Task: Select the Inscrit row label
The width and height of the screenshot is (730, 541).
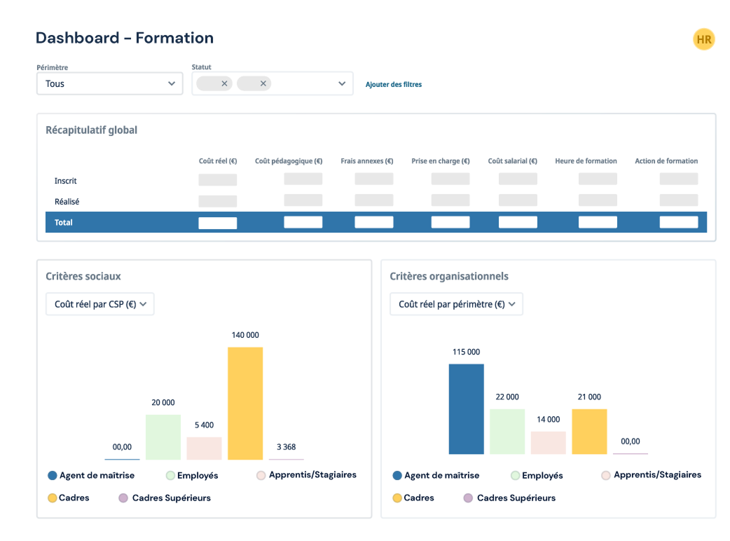Action: [65, 181]
